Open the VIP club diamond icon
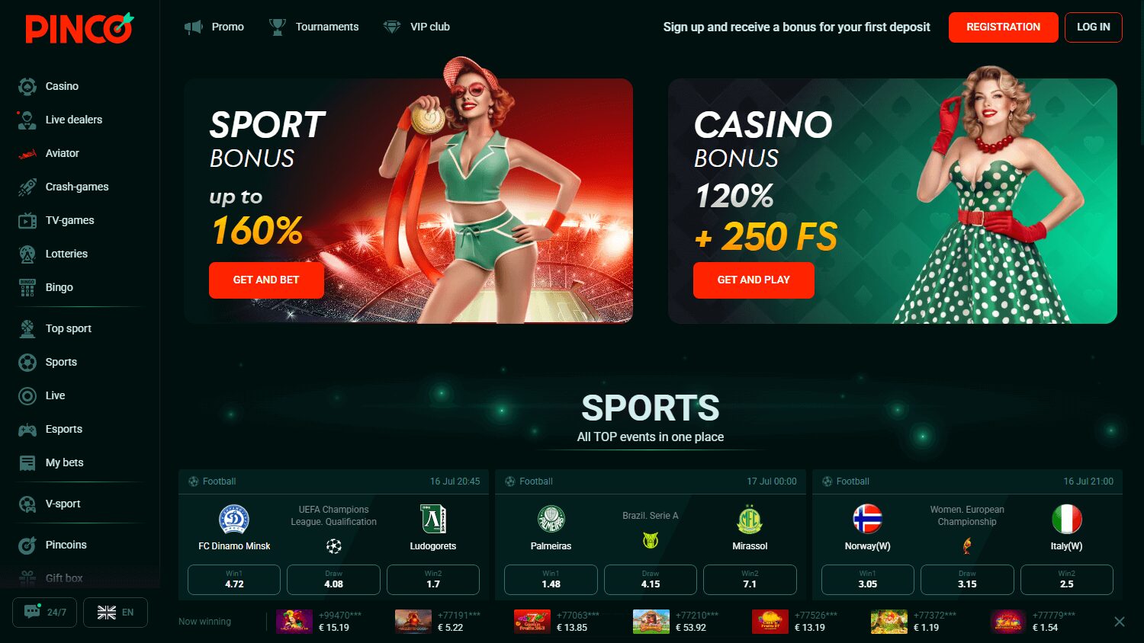Screen dimensions: 1144x643 click(x=392, y=27)
